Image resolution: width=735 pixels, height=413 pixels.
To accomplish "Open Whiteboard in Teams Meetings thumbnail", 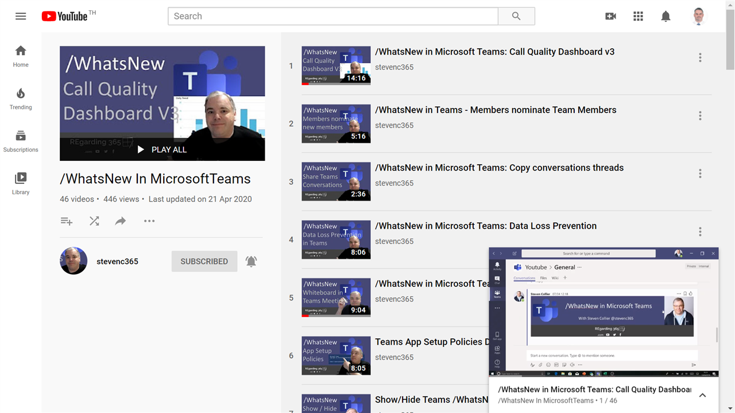I will click(x=336, y=298).
